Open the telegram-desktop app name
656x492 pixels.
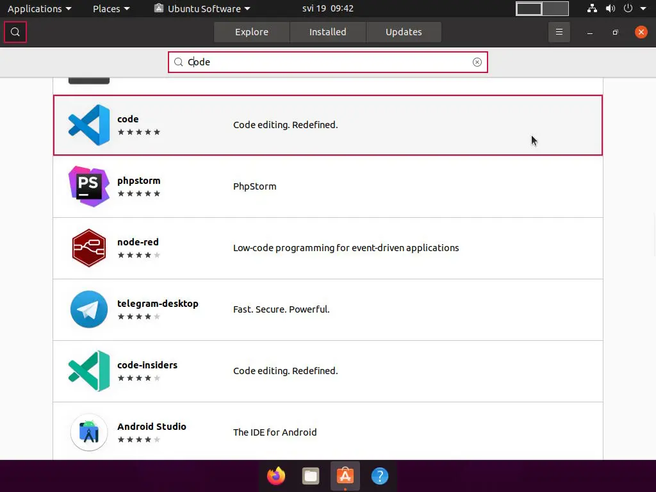[x=158, y=304]
